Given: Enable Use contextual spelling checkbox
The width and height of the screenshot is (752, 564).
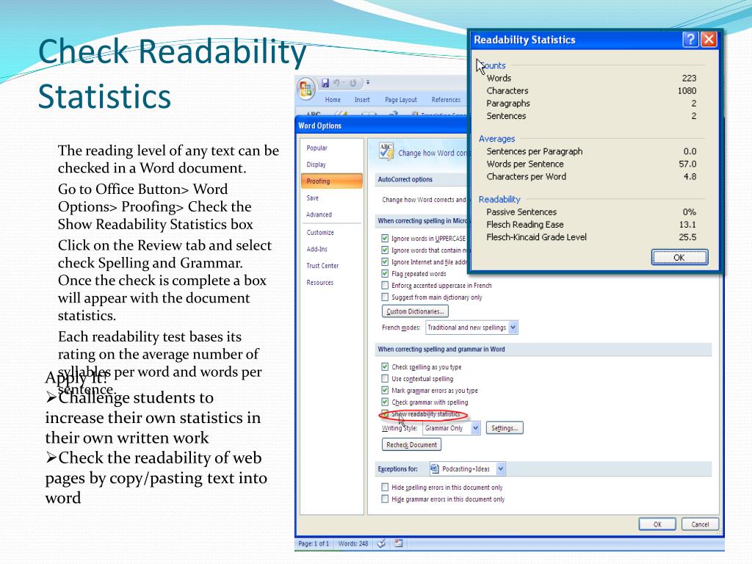Looking at the screenshot, I should 385,378.
